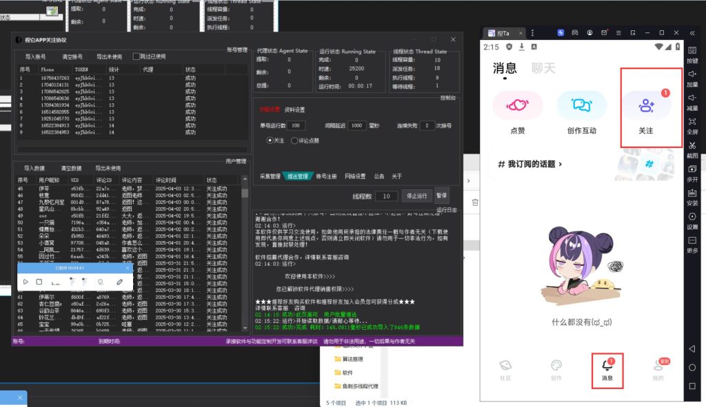
Task: Tap the 点赞 likes heart icon
Action: coord(517,105)
